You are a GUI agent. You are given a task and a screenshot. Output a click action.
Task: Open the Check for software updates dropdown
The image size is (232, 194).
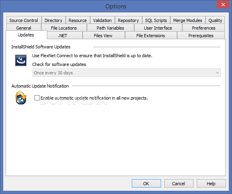click(x=127, y=72)
